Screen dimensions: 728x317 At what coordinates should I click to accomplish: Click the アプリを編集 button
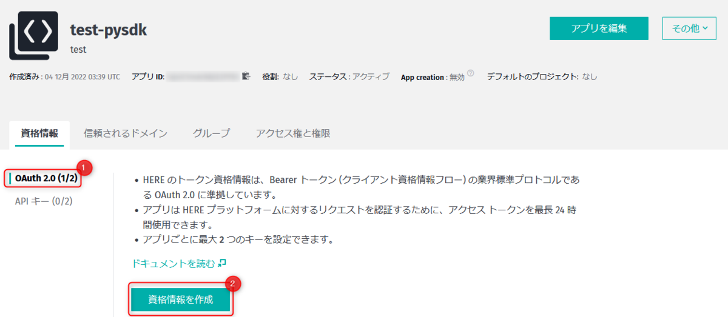pos(599,28)
